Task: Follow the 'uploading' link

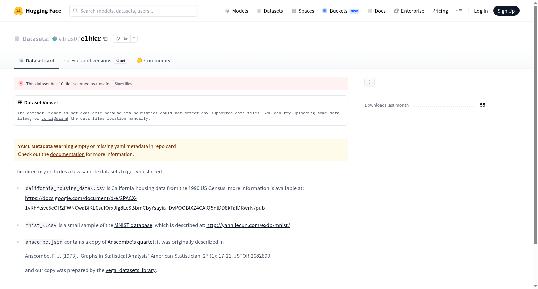Action: [x=304, y=113]
